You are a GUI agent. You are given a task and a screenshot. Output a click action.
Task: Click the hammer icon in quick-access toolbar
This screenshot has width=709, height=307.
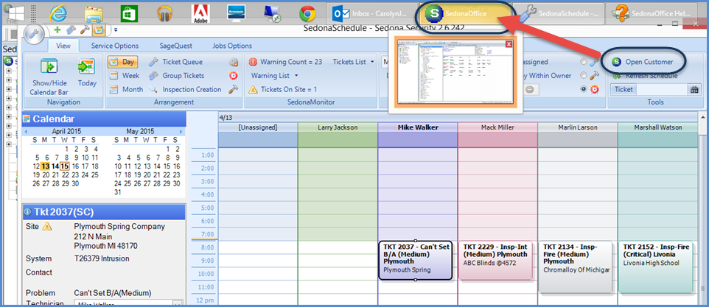(x=85, y=29)
